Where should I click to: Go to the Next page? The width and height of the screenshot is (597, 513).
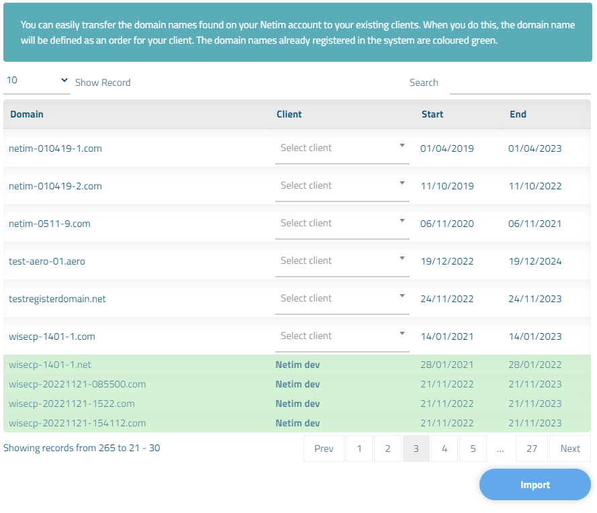tap(570, 449)
